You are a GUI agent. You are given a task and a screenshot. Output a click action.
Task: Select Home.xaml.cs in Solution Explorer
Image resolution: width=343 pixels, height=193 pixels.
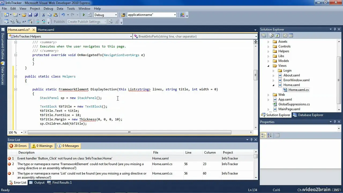click(x=299, y=90)
